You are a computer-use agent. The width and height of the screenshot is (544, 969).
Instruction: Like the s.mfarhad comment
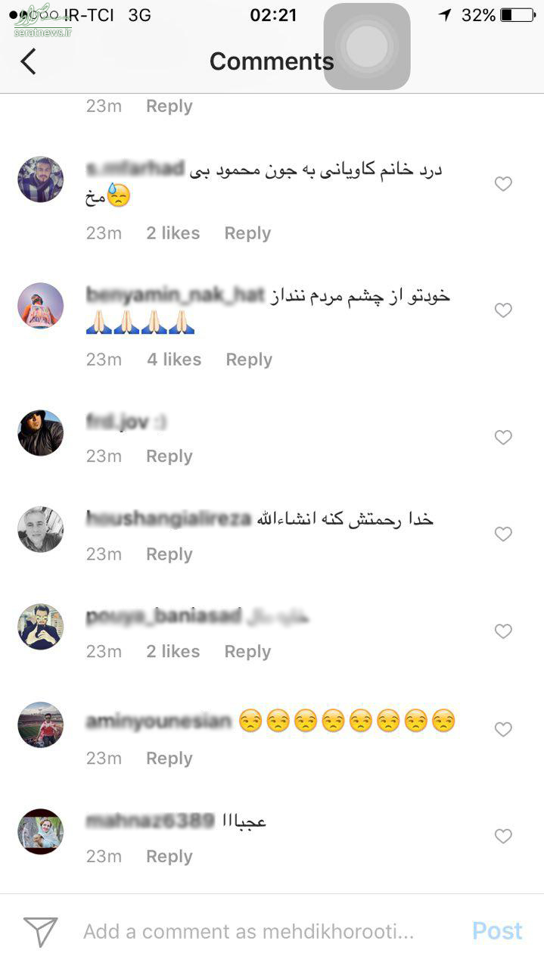[503, 184]
